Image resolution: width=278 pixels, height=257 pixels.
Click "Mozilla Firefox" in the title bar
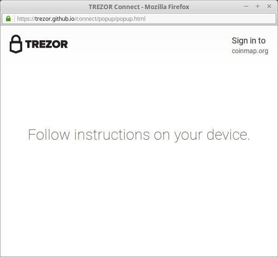click(167, 7)
